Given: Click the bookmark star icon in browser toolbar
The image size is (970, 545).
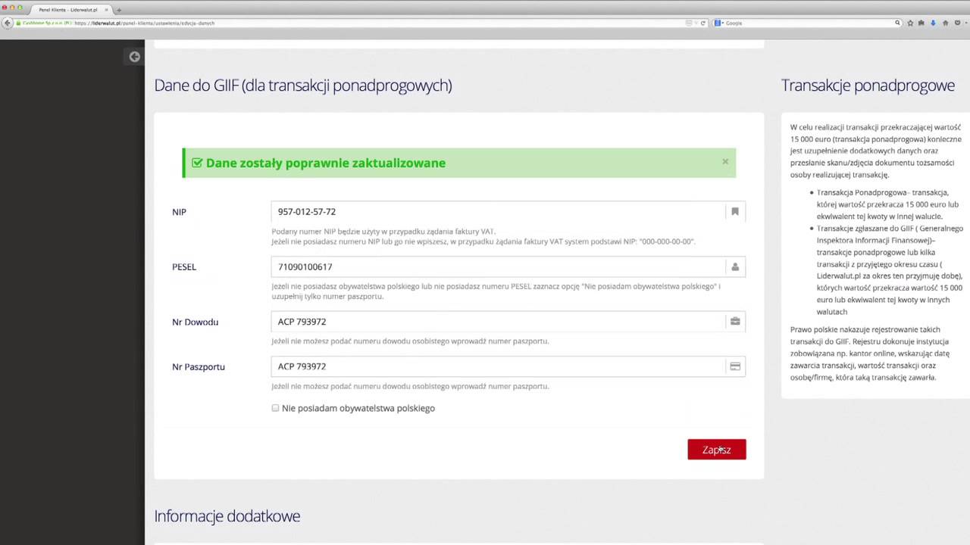Looking at the screenshot, I should tap(910, 23).
